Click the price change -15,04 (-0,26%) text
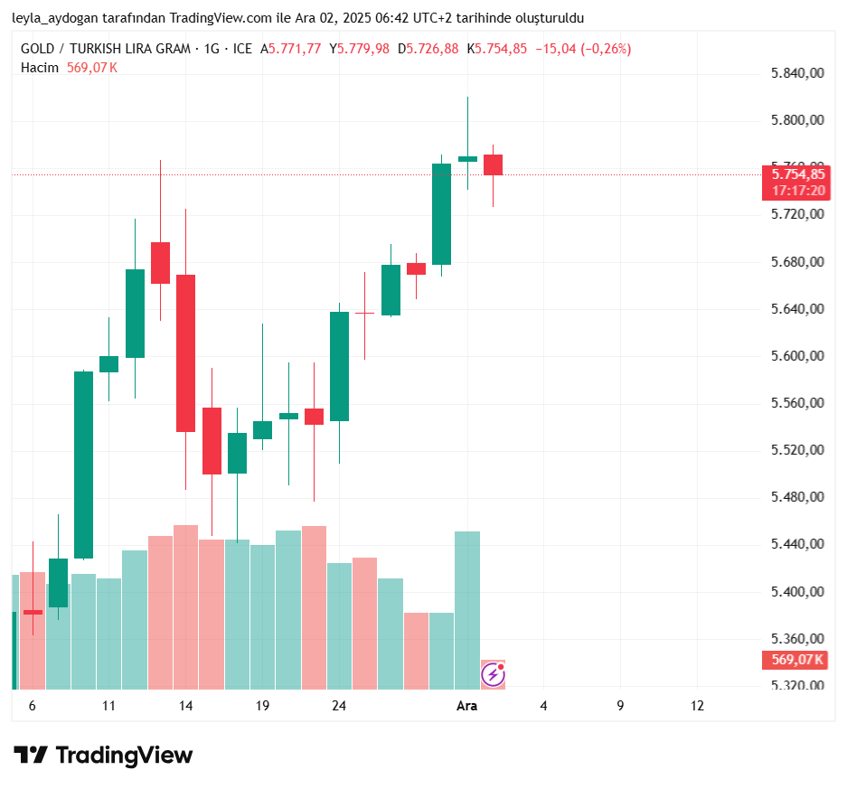 (583, 49)
